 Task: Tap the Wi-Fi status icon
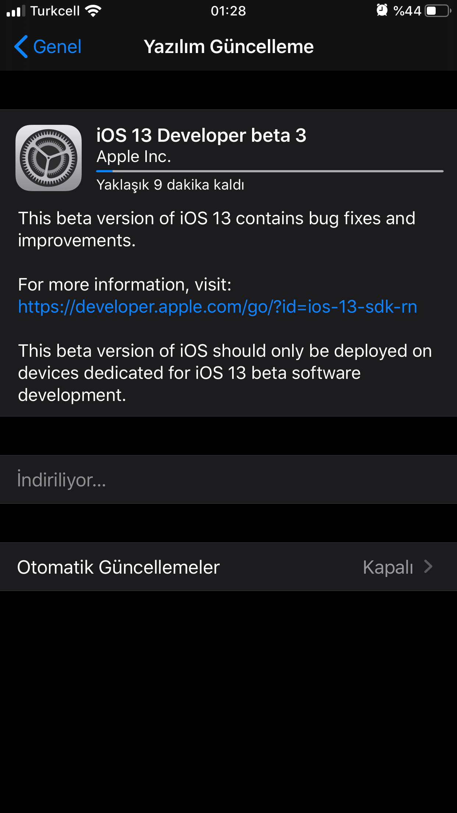pos(93,11)
